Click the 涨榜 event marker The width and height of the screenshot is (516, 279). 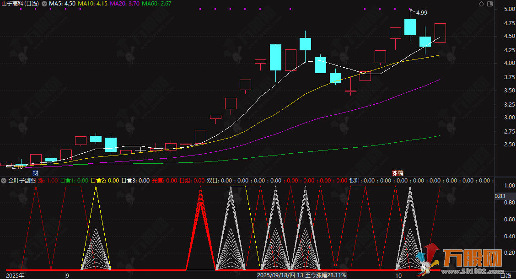[398, 173]
